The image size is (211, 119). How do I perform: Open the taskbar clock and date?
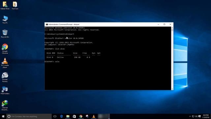(x=206, y=116)
